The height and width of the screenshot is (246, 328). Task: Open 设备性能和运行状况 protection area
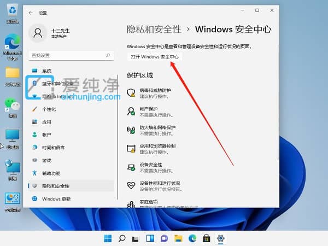click(x=155, y=186)
